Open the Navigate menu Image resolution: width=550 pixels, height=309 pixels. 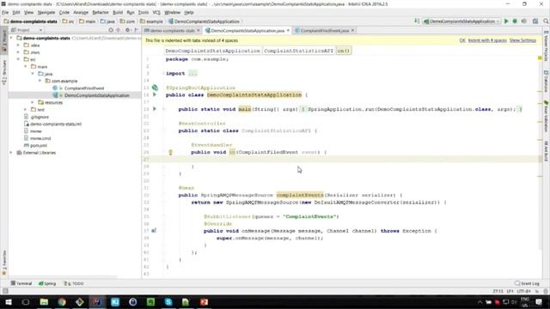[46, 12]
